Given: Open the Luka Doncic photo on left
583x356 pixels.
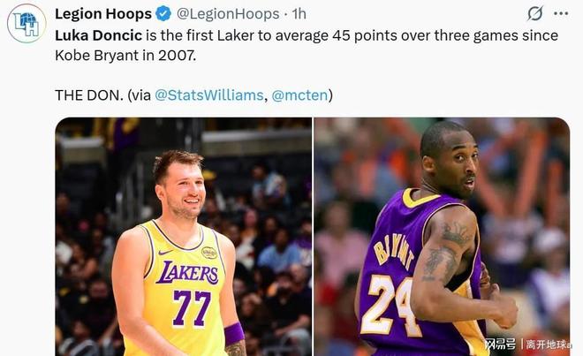Looking at the screenshot, I should point(184,237).
